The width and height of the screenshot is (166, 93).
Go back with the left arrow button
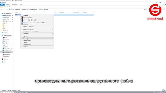point(1,9)
